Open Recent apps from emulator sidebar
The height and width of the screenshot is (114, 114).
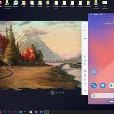(x=85, y=64)
